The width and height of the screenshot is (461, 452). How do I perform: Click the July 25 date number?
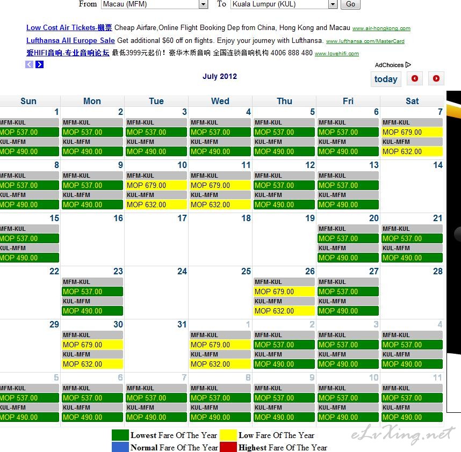246,272
